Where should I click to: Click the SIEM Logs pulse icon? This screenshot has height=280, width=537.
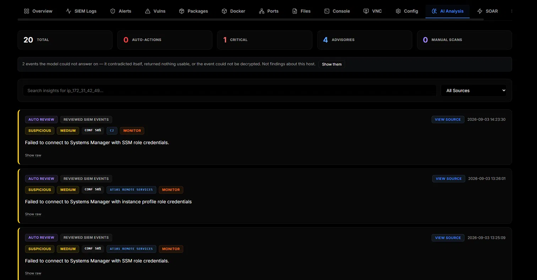tap(69, 11)
